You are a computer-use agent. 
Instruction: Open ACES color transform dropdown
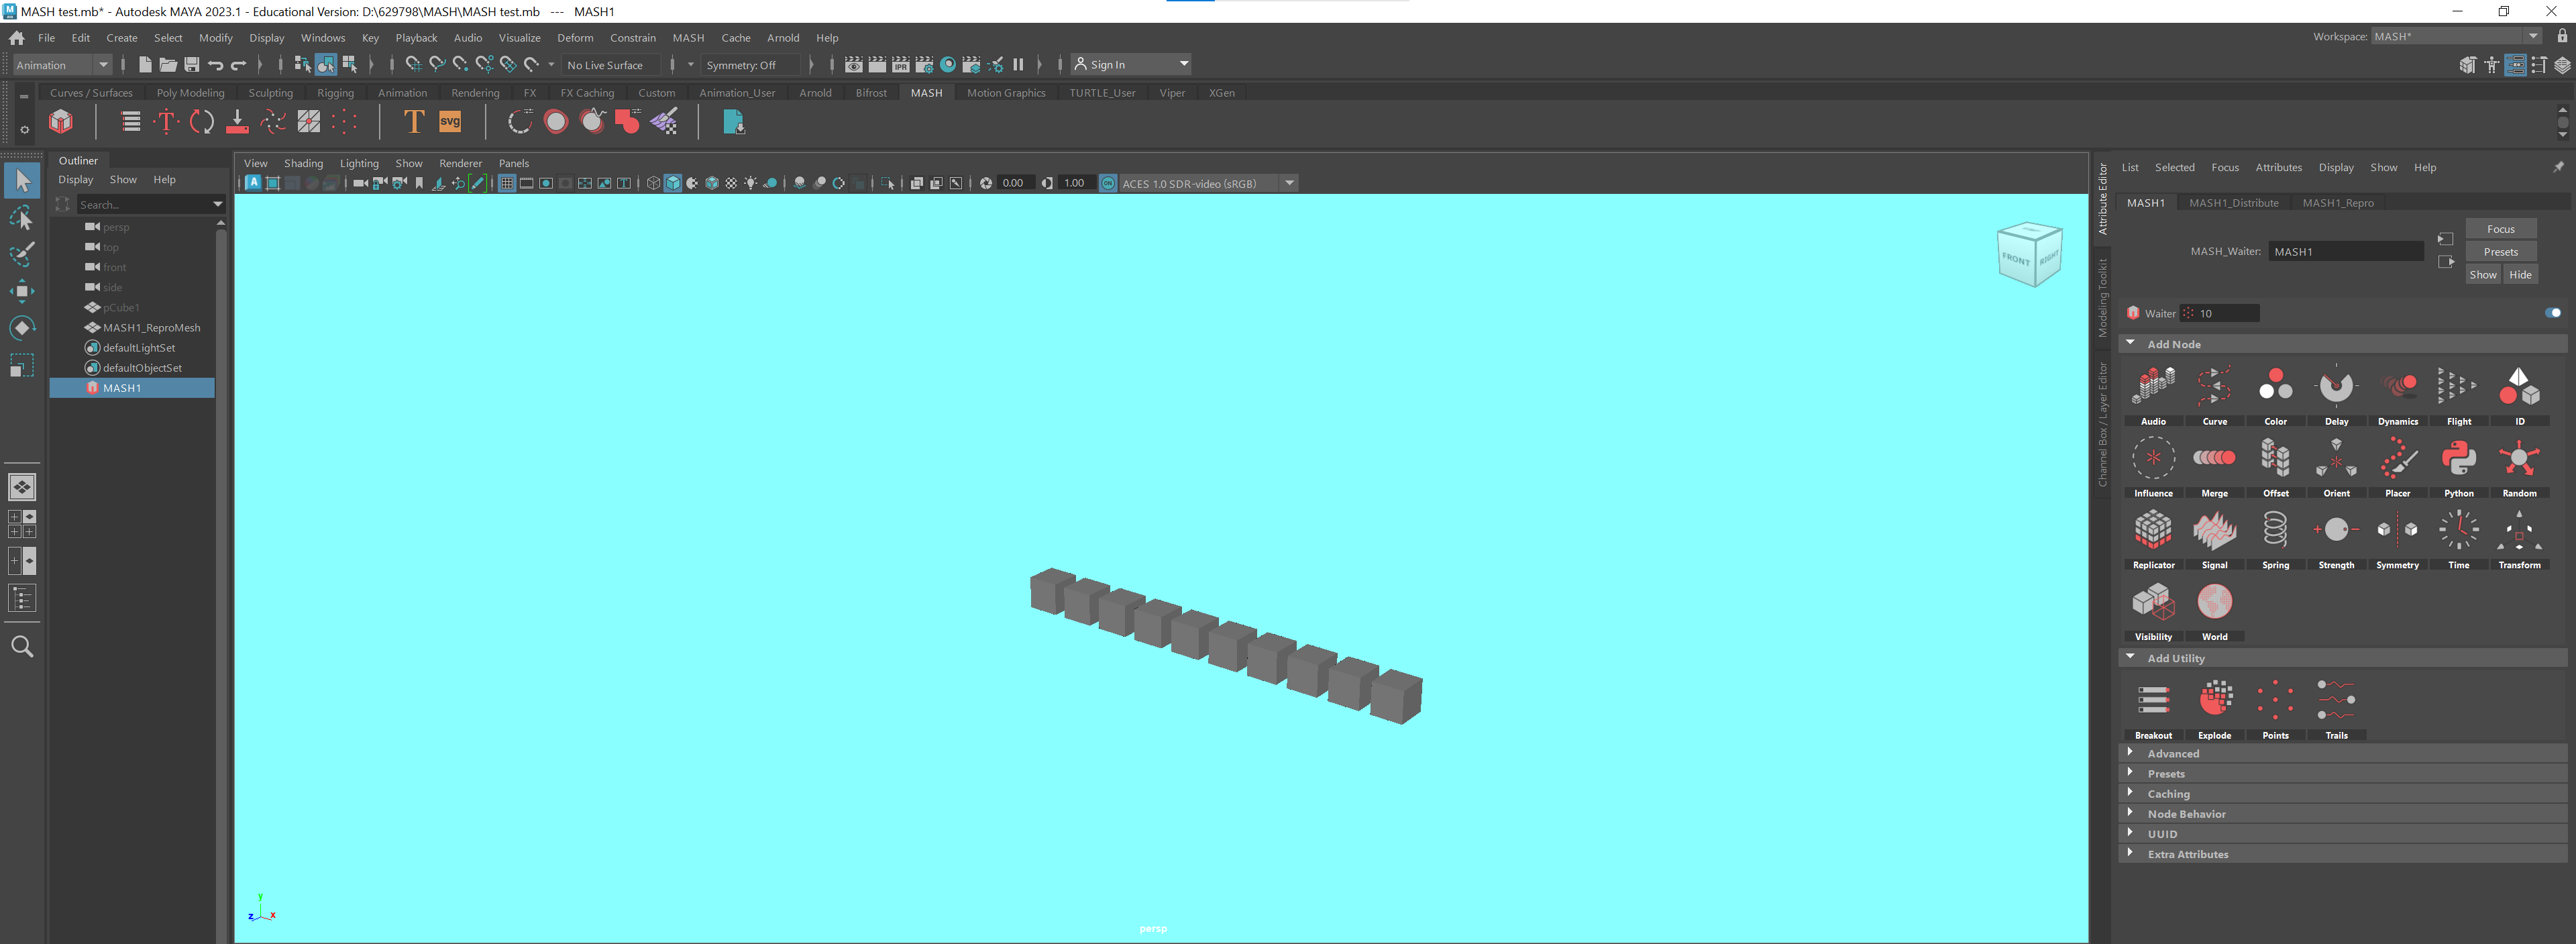click(x=1289, y=183)
